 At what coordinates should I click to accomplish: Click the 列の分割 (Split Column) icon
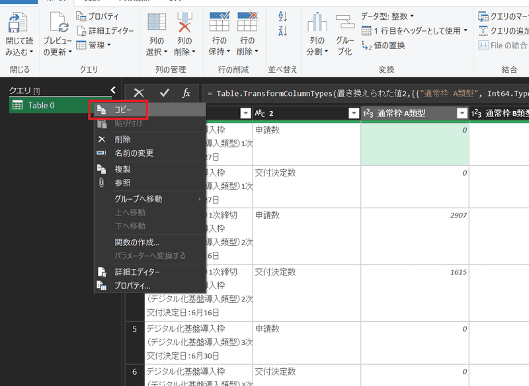(x=317, y=26)
